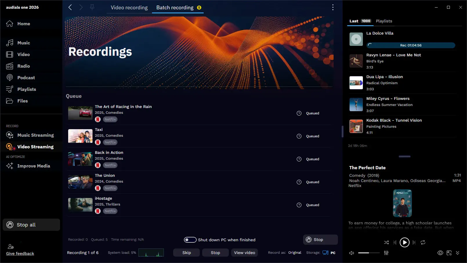The width and height of the screenshot is (467, 263).
Task: Open the three-dot options menu
Action: tap(333, 7)
